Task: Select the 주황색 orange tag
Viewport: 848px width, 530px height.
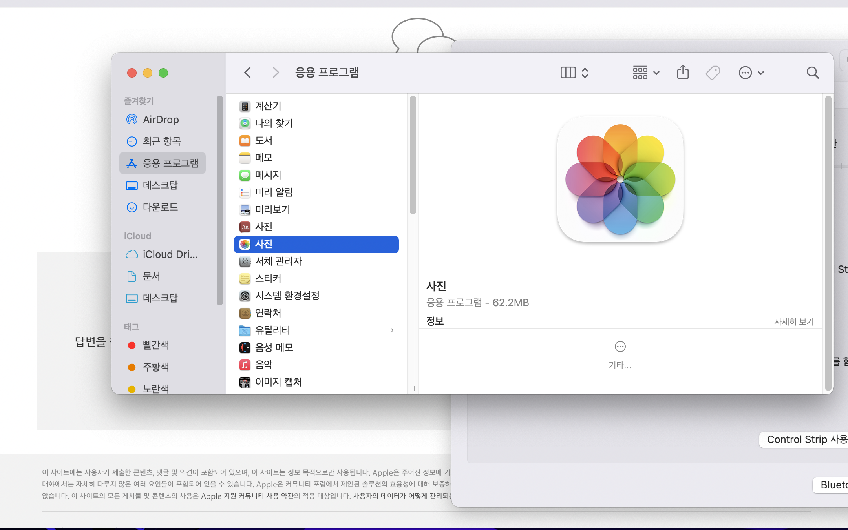Action: [x=155, y=367]
